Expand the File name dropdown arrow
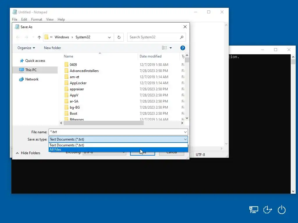298x223 pixels. 185,132
